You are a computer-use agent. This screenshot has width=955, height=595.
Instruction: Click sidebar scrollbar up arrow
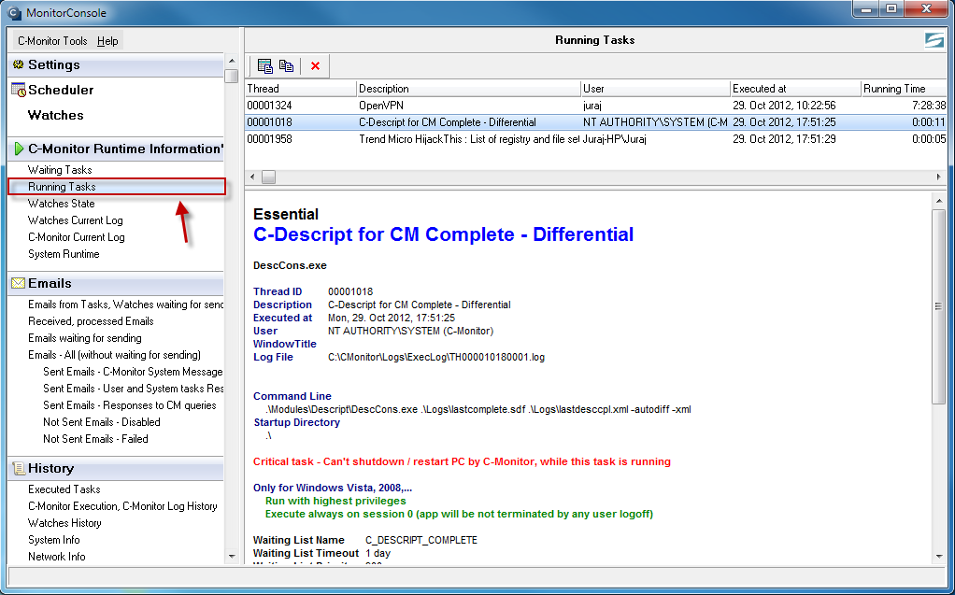(x=232, y=61)
